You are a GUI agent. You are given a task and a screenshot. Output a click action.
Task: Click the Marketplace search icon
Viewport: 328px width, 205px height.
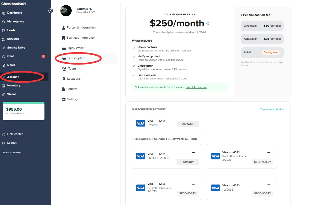click(x=4, y=22)
